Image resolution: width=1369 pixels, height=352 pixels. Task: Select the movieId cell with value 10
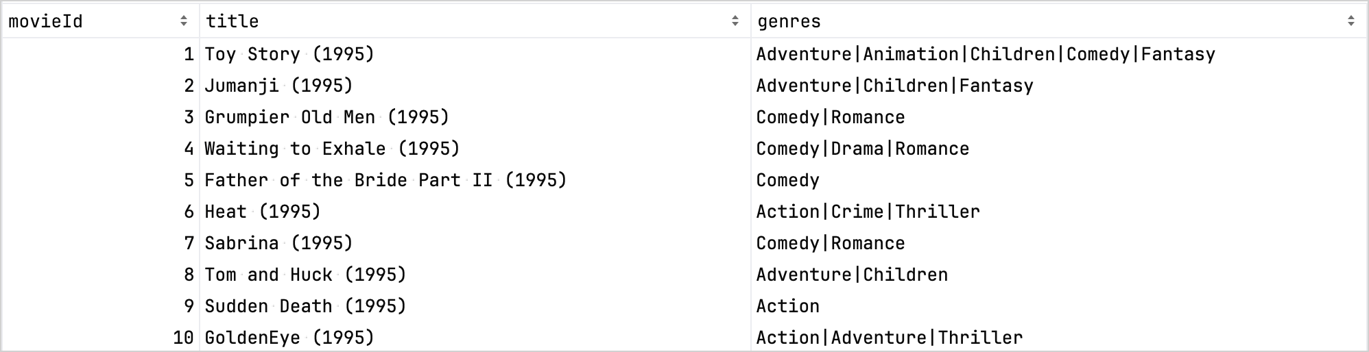coord(183,338)
